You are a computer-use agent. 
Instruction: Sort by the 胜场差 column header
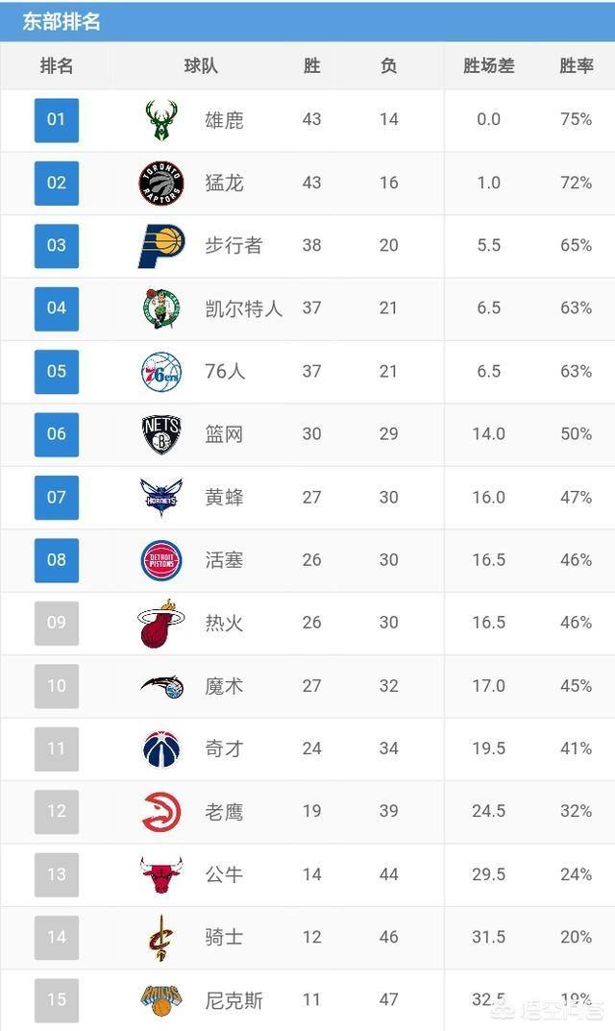[488, 66]
